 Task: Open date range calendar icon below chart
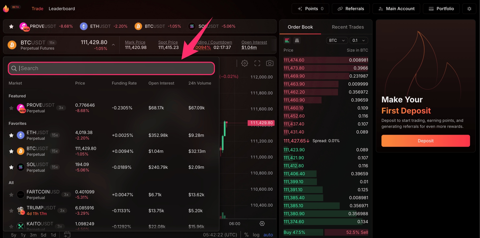coord(67,234)
